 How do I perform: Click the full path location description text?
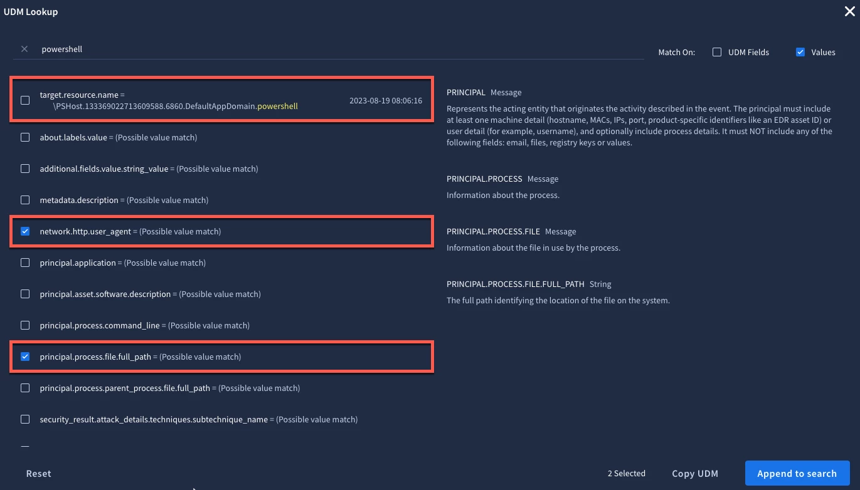tap(558, 300)
